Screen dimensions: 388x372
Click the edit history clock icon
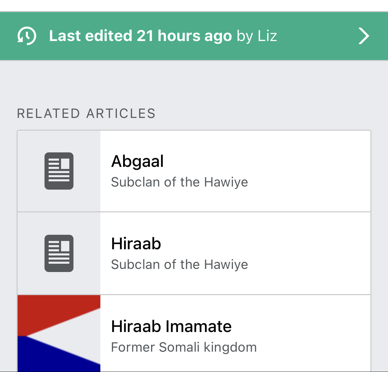[x=27, y=36]
